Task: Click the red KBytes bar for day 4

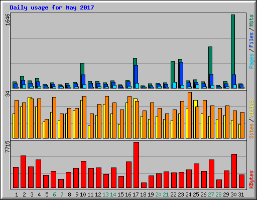Action: coord(38,173)
